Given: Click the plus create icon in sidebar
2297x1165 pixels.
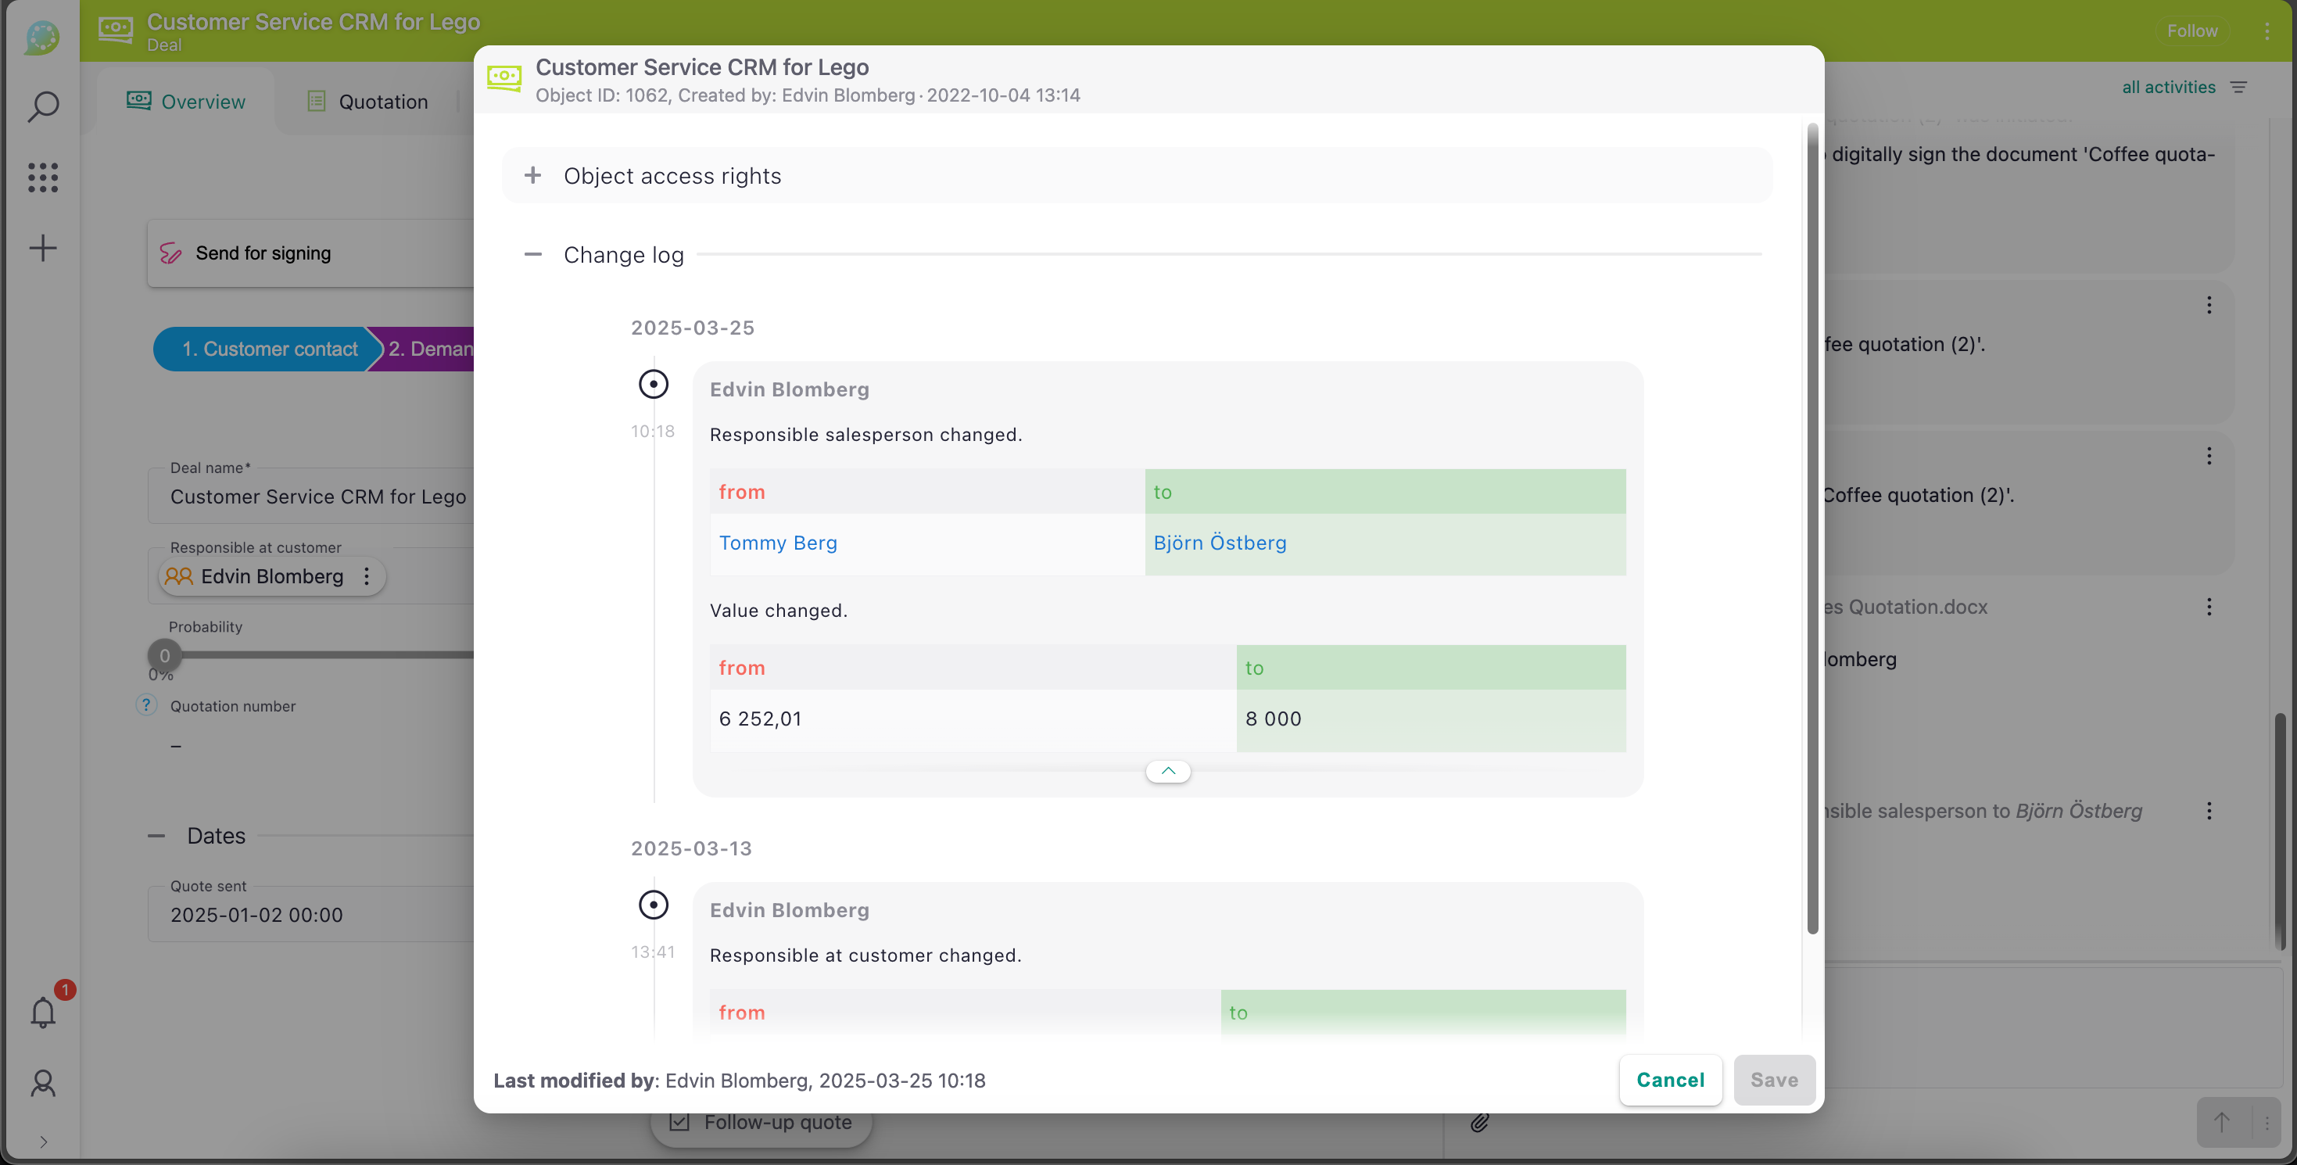Looking at the screenshot, I should click(43, 248).
